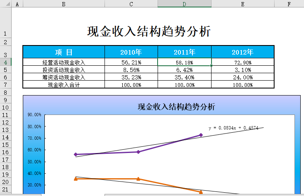Select the trendline equation label

pos(233,128)
